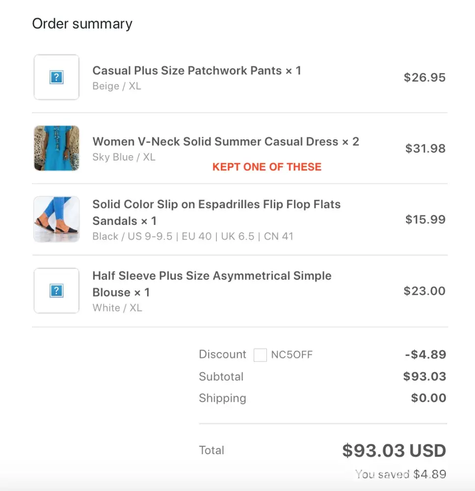Click the Patchwork Pants placeholder image icon
475x491 pixels.
56,77
